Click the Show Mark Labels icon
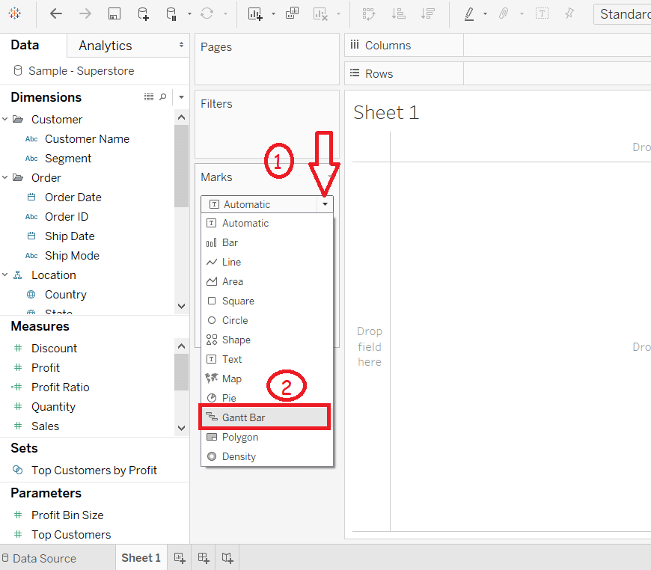651x570 pixels. 542,13
